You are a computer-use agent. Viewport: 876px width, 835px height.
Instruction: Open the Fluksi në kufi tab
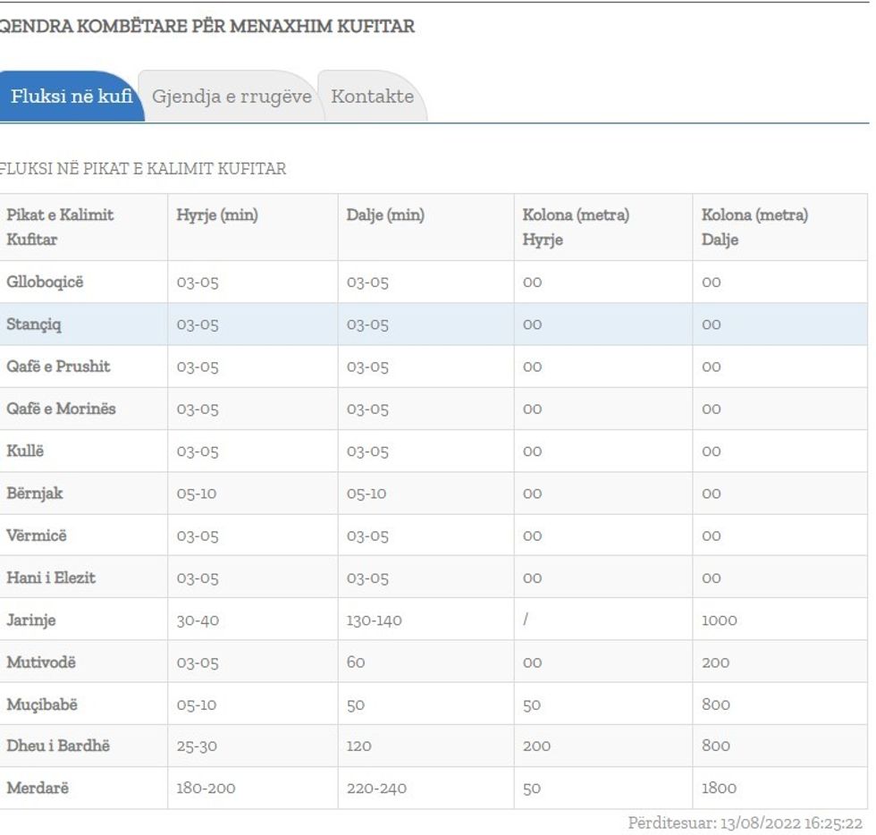72,97
